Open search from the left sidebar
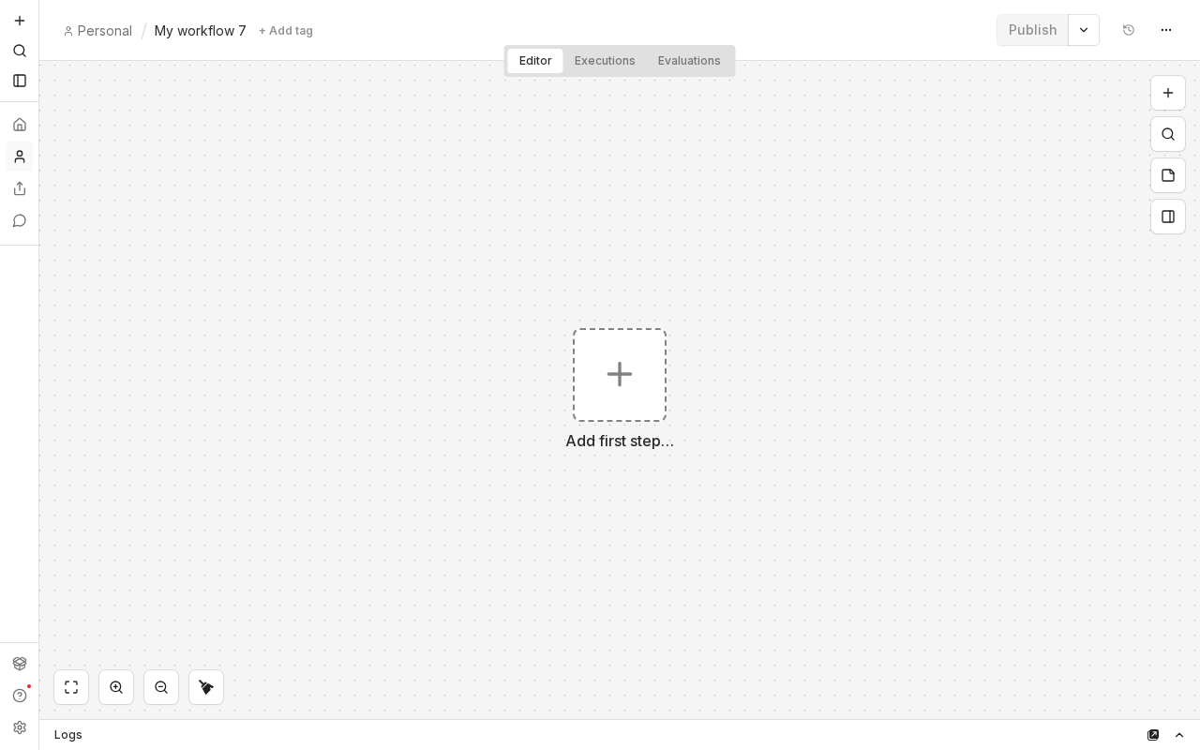 (x=20, y=51)
